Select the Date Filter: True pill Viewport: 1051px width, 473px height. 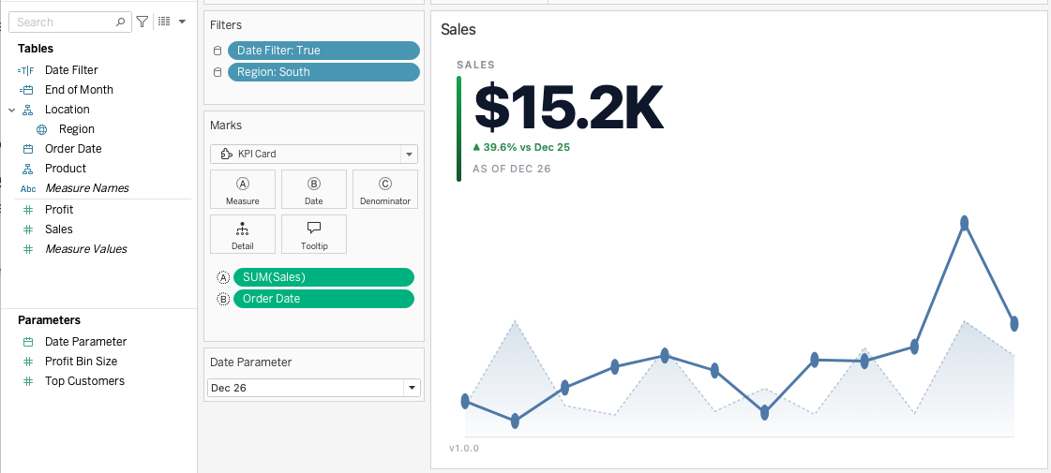323,51
